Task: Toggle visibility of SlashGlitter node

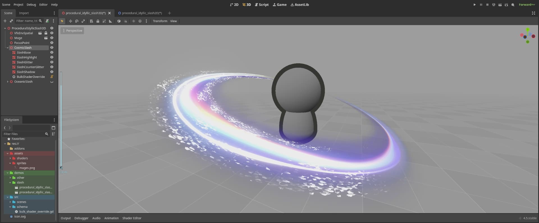Action: [x=52, y=62]
